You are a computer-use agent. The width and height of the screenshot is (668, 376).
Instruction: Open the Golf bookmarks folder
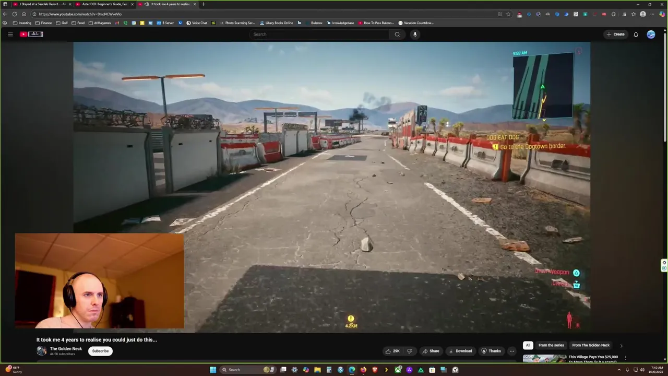click(x=62, y=23)
